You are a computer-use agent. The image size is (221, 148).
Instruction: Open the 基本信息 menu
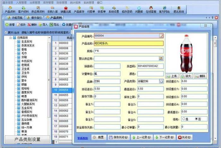(8, 3)
